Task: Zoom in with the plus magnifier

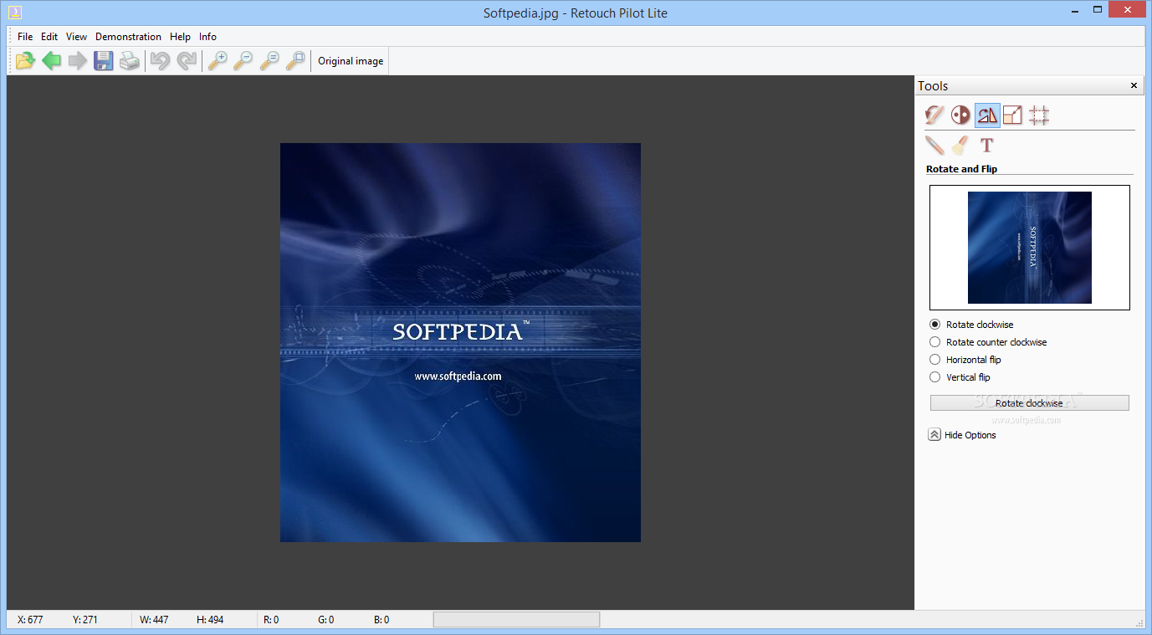Action: (x=218, y=60)
